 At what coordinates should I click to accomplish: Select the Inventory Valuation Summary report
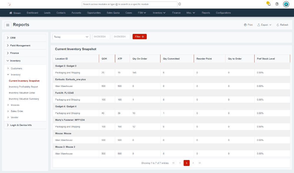(23, 99)
